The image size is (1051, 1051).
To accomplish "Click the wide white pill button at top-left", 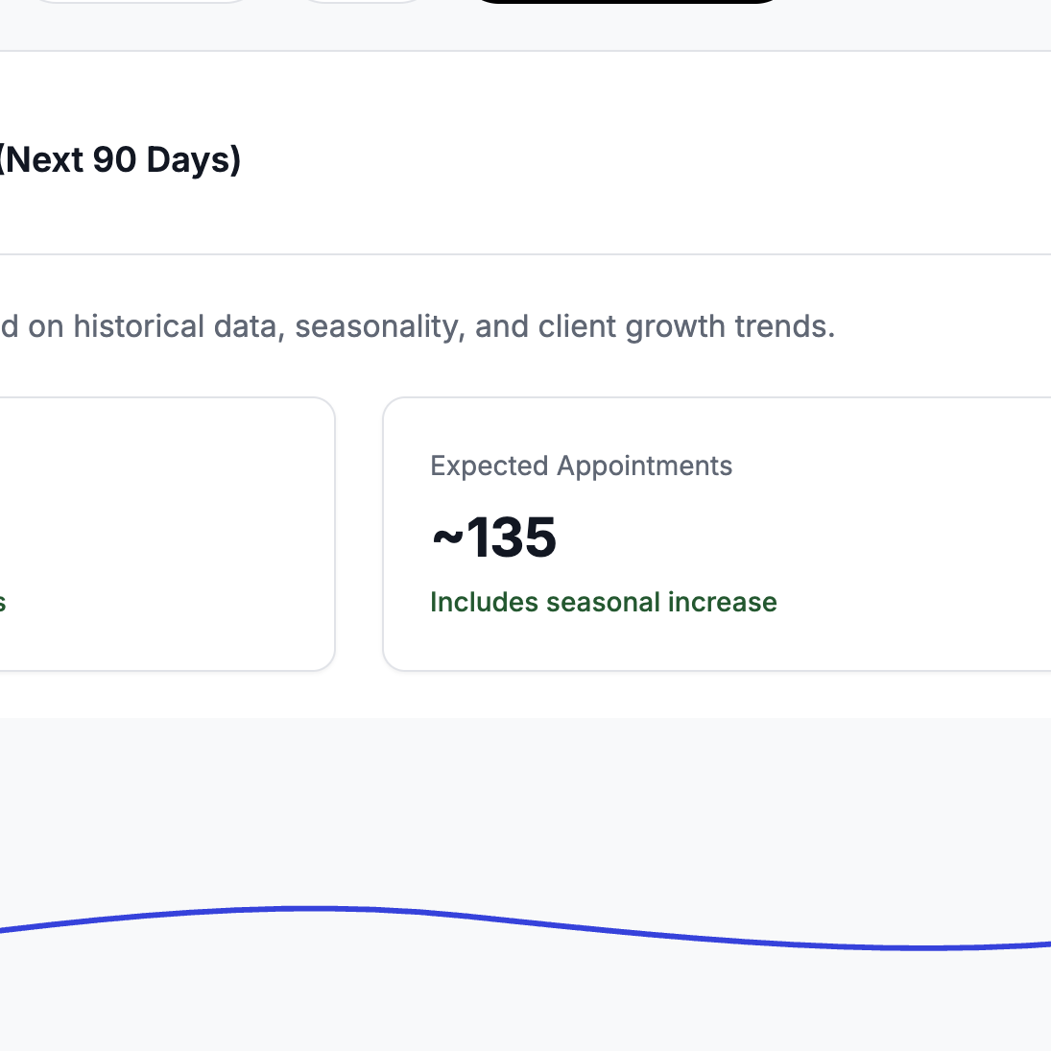I will (139, 1).
